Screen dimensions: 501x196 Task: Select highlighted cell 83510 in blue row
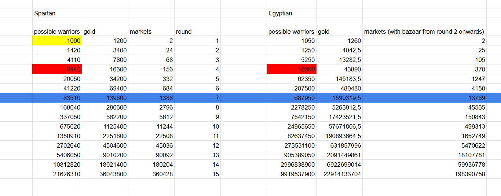click(57, 98)
